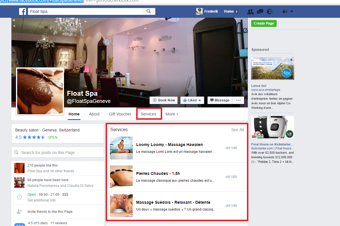Viewport: 340px width, 226px height.
Task: Open the Liked dropdown
Action: pos(192,100)
